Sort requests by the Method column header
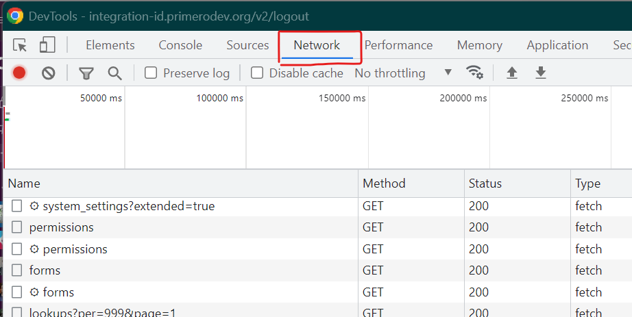Screen dimensions: 632x317 411,183
